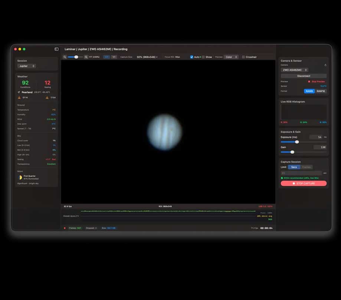Enable the Auto exposure checkbox

click(191, 57)
